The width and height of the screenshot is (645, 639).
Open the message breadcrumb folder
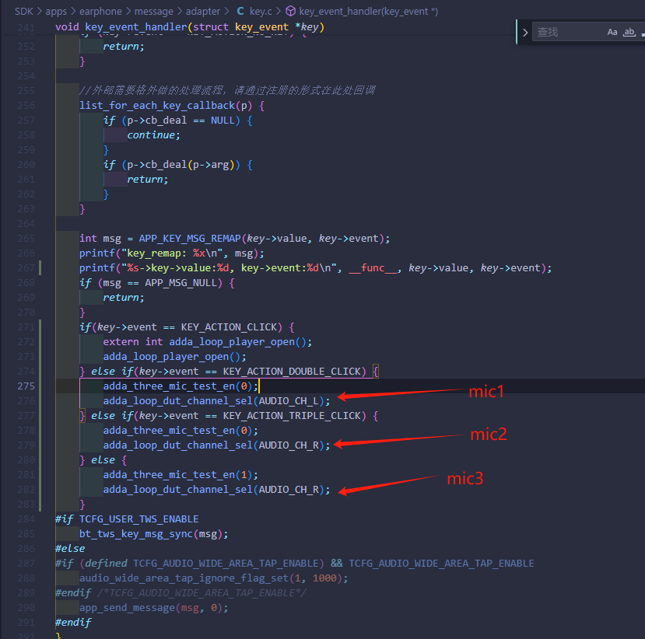click(x=154, y=11)
